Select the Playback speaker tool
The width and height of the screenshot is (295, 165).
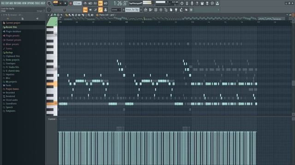point(92,15)
